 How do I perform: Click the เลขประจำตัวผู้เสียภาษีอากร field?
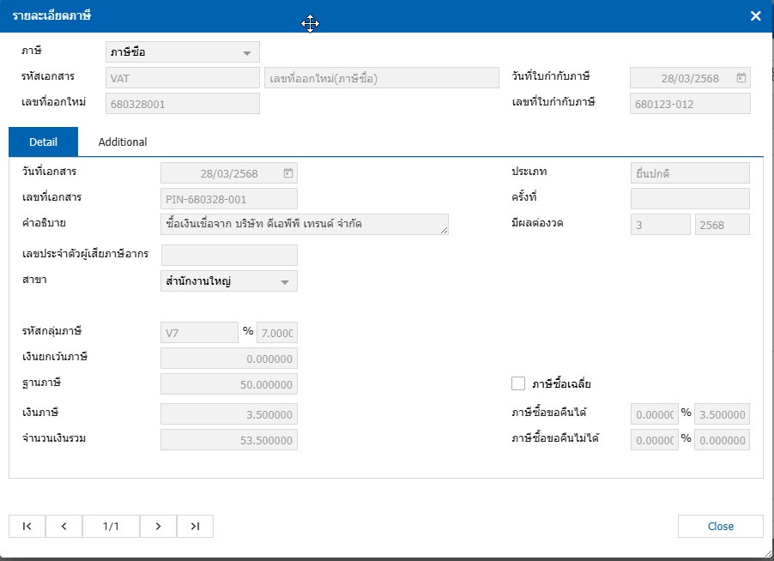[x=229, y=255]
